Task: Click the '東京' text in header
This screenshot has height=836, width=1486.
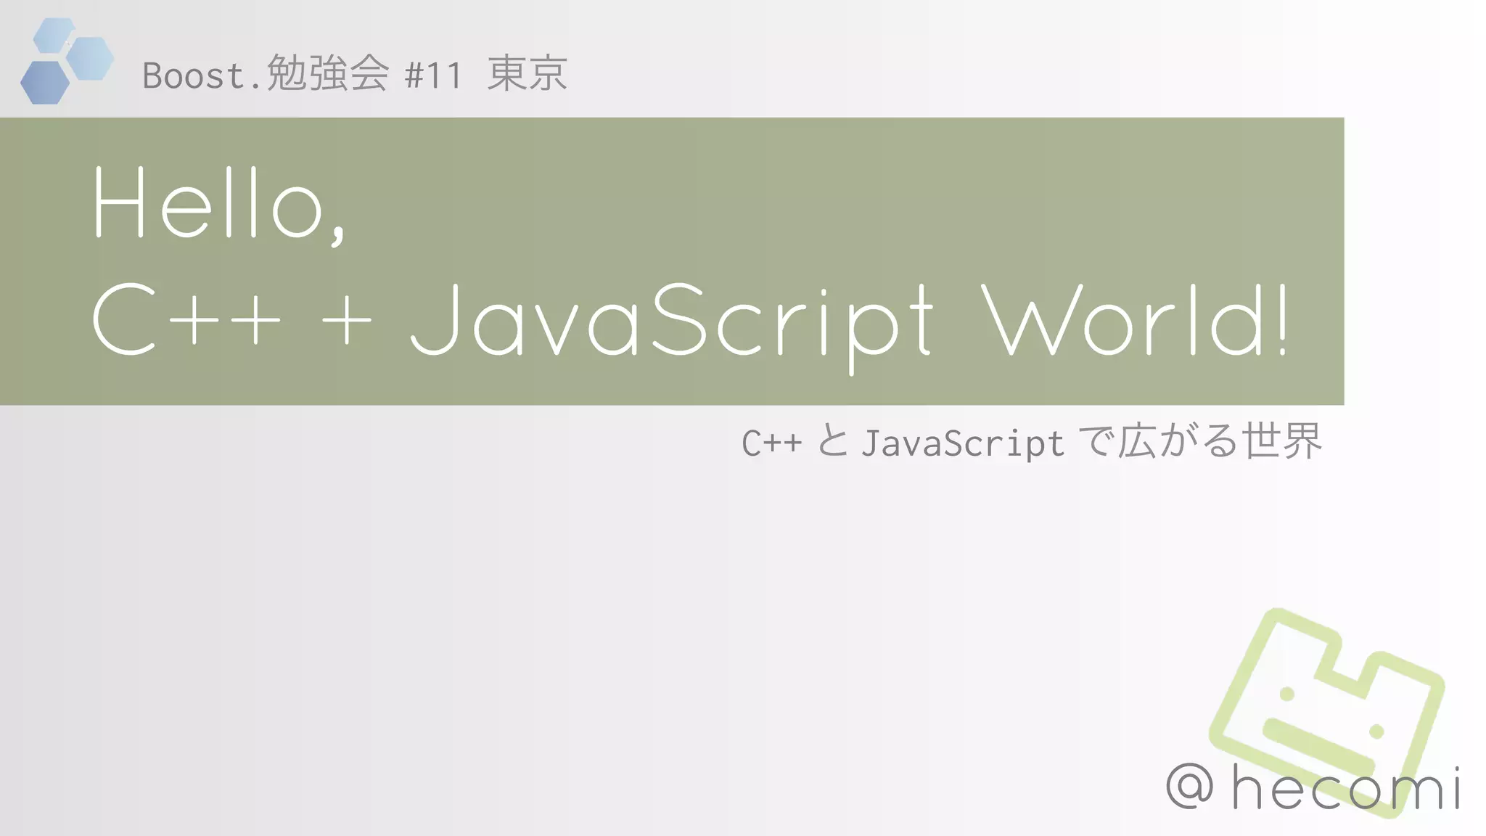Action: coord(528,74)
